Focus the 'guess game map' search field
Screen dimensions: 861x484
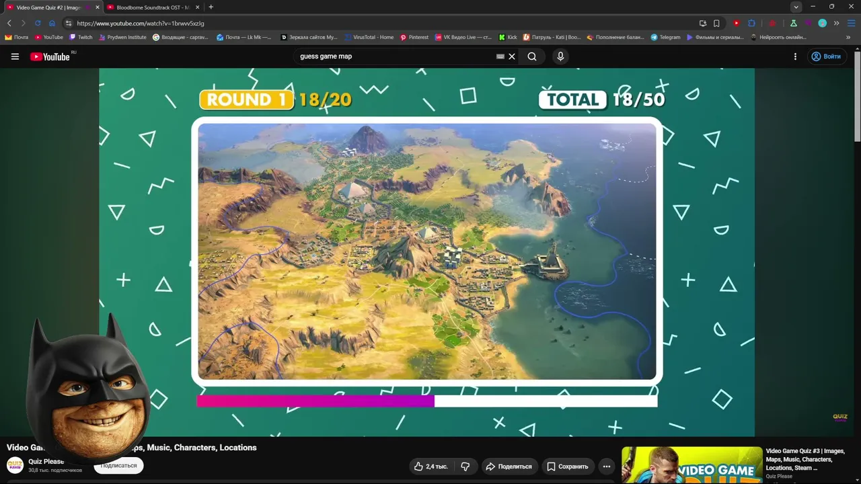click(396, 56)
